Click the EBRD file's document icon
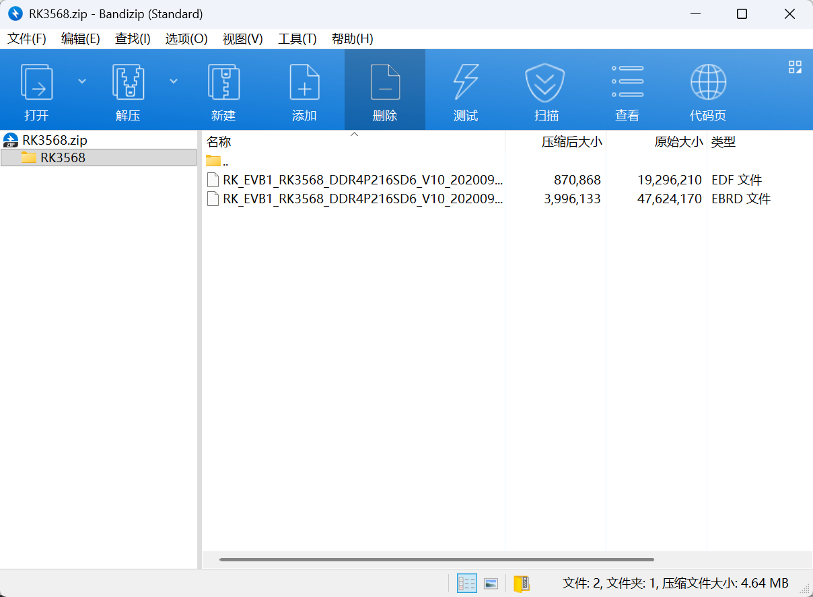 tap(213, 199)
